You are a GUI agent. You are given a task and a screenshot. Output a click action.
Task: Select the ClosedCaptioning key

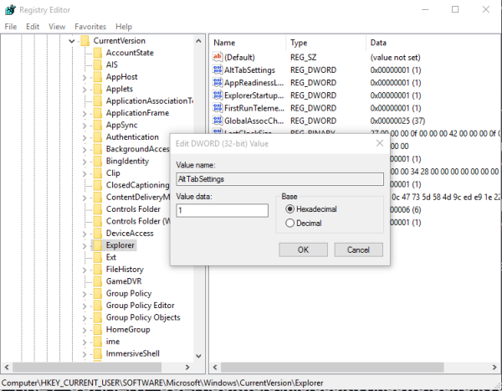[137, 185]
